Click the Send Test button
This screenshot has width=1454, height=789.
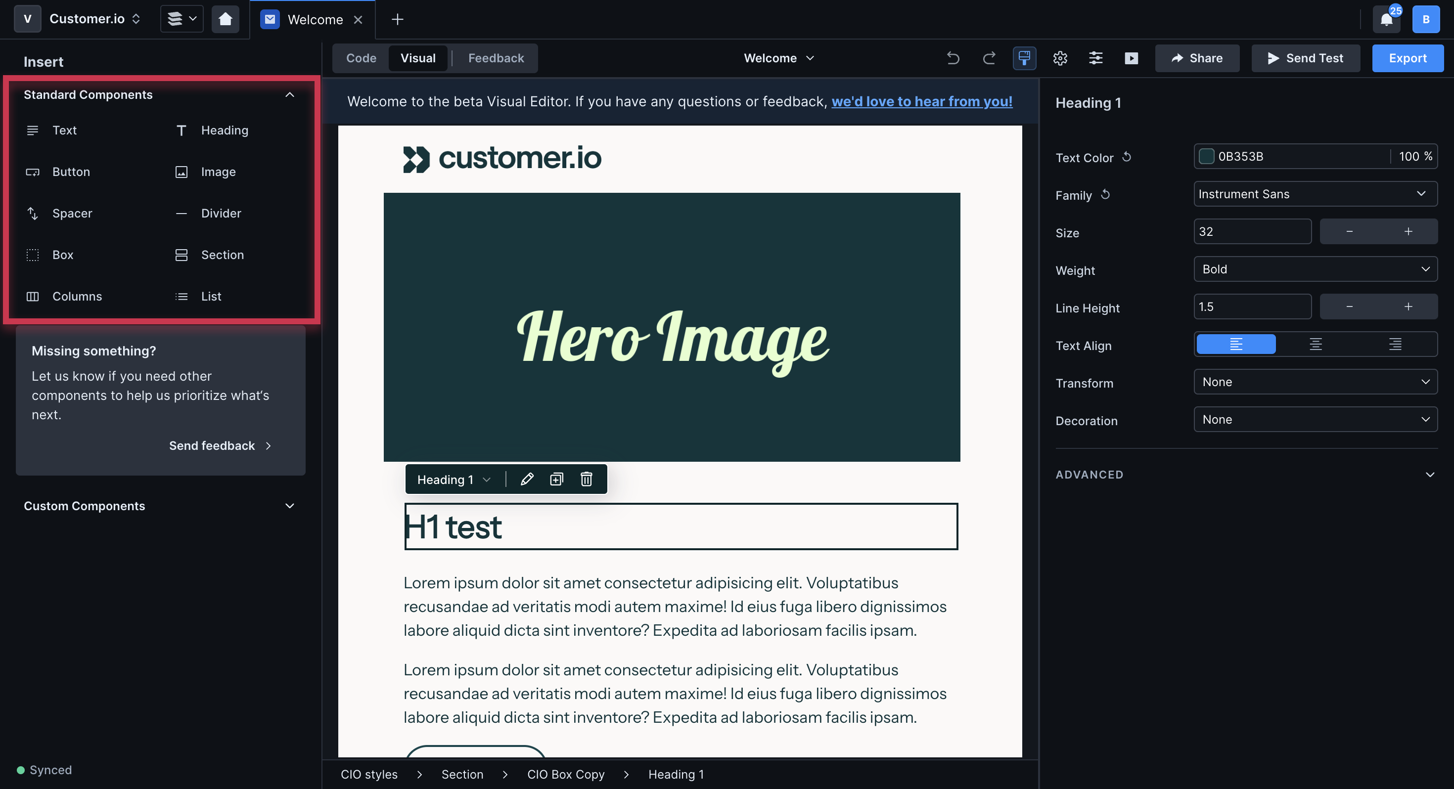(1306, 58)
